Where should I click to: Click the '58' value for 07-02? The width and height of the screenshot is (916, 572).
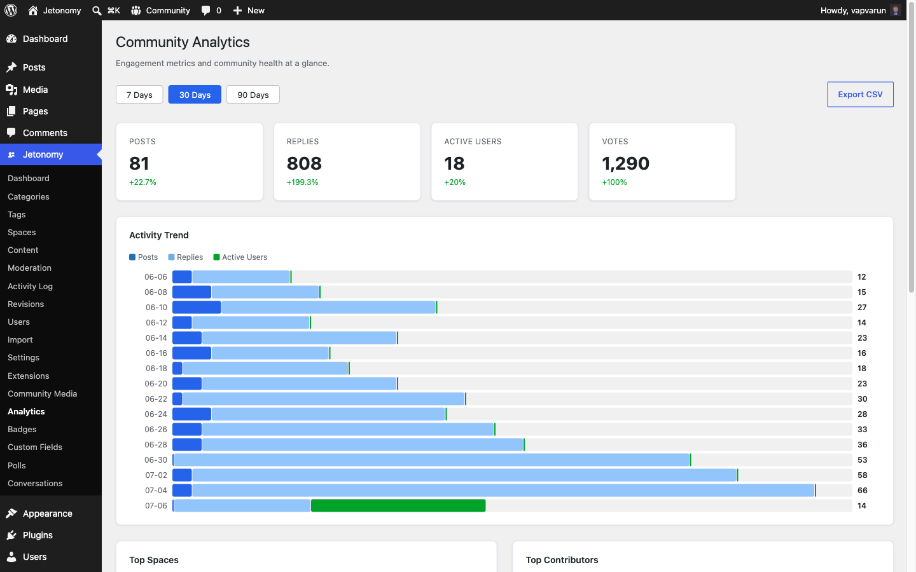(x=863, y=475)
